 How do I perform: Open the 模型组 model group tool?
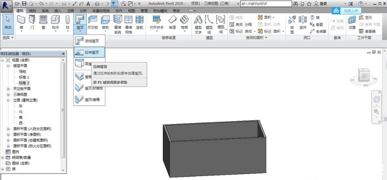tap(220, 24)
